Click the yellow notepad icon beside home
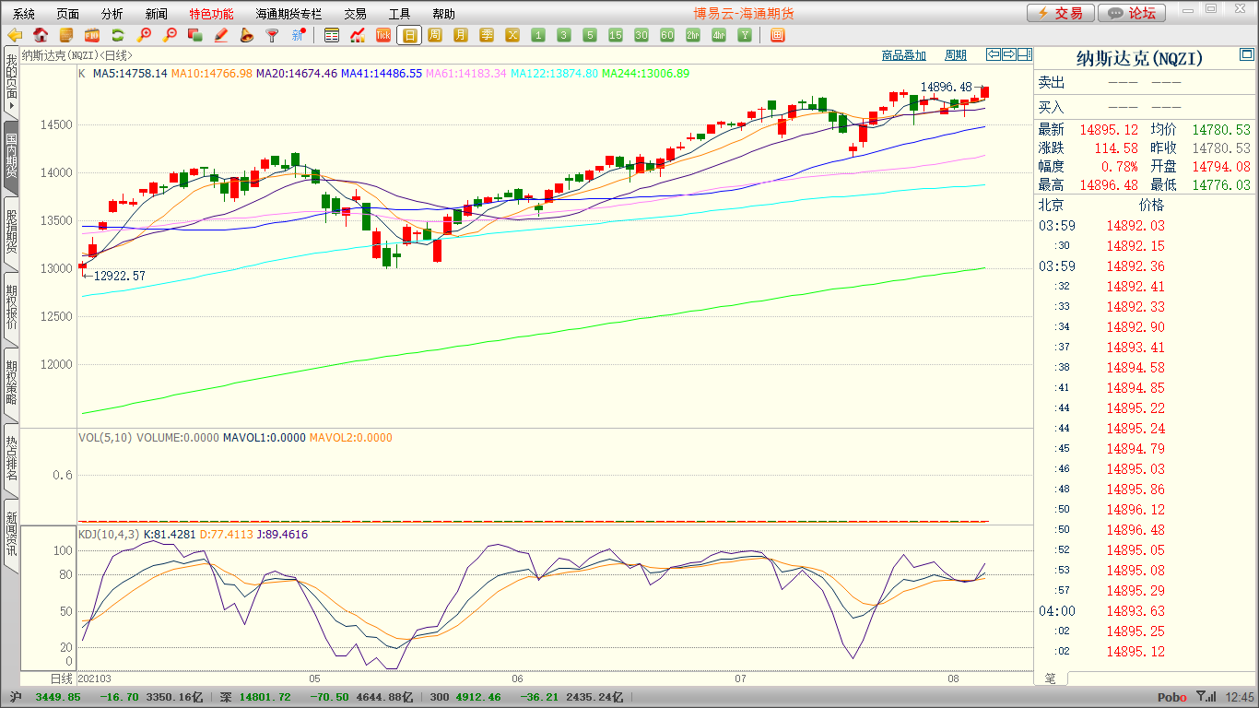 [x=66, y=35]
